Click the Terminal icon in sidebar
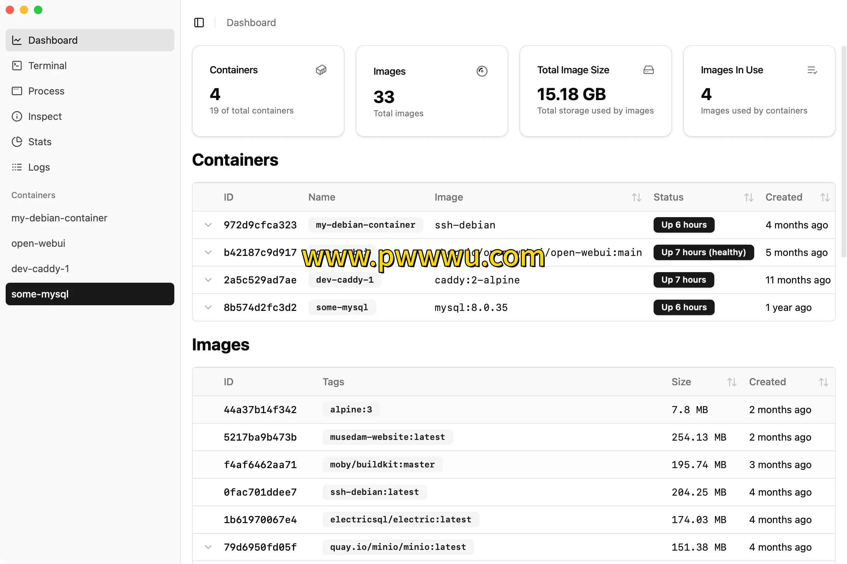 click(x=17, y=66)
